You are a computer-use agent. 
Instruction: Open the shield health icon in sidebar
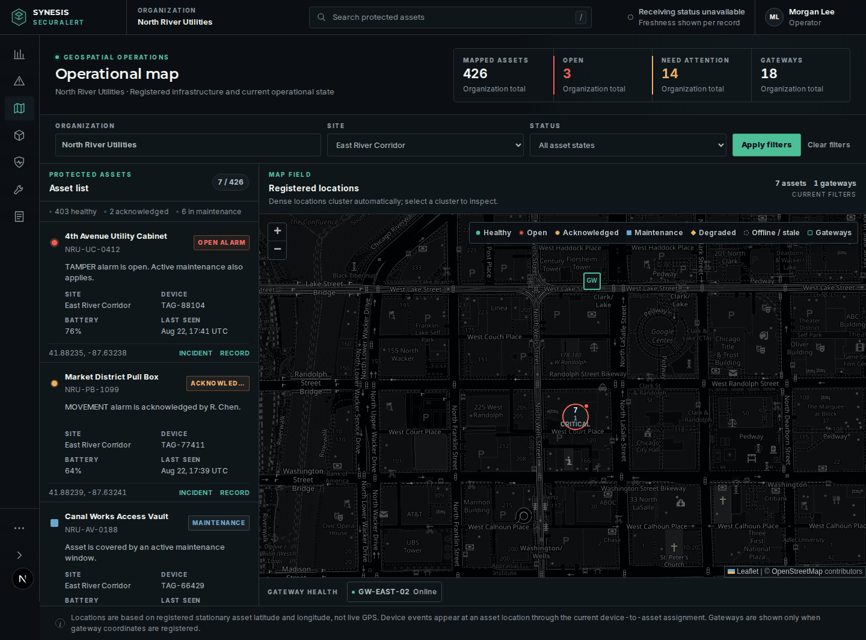coord(19,162)
